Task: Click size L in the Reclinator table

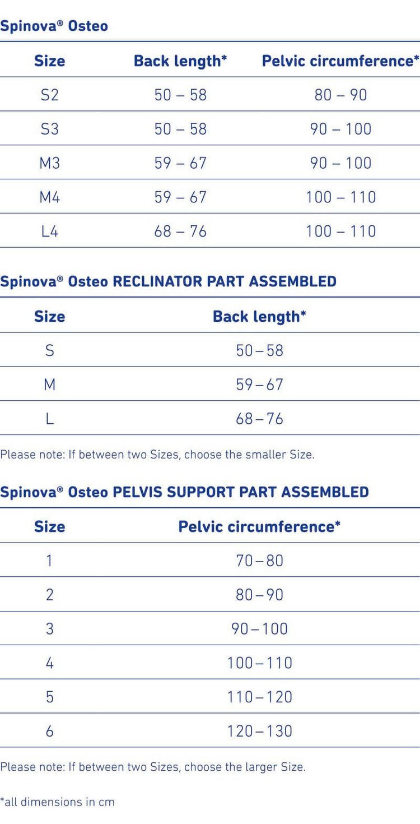Action: pyautogui.click(x=49, y=419)
